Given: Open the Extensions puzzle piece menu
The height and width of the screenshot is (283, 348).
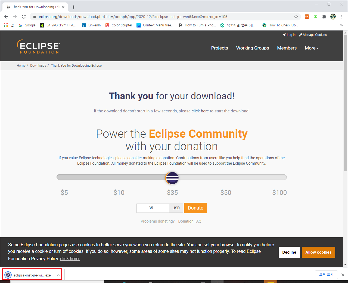Looking at the screenshot, I should (324, 17).
